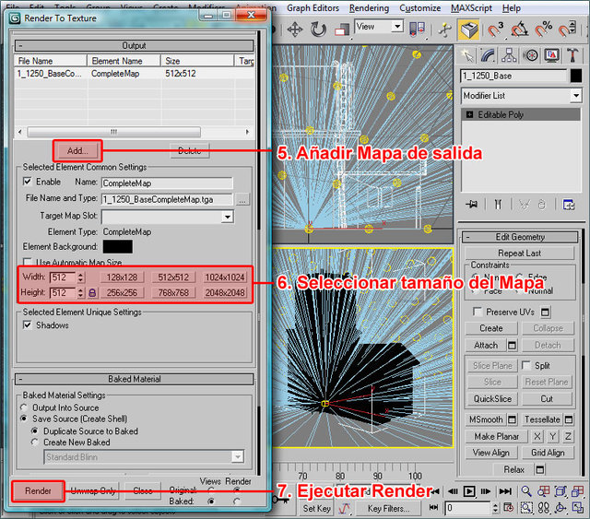The width and height of the screenshot is (590, 519).
Task: Enable the Preserve UVs checkbox
Action: click(x=478, y=313)
